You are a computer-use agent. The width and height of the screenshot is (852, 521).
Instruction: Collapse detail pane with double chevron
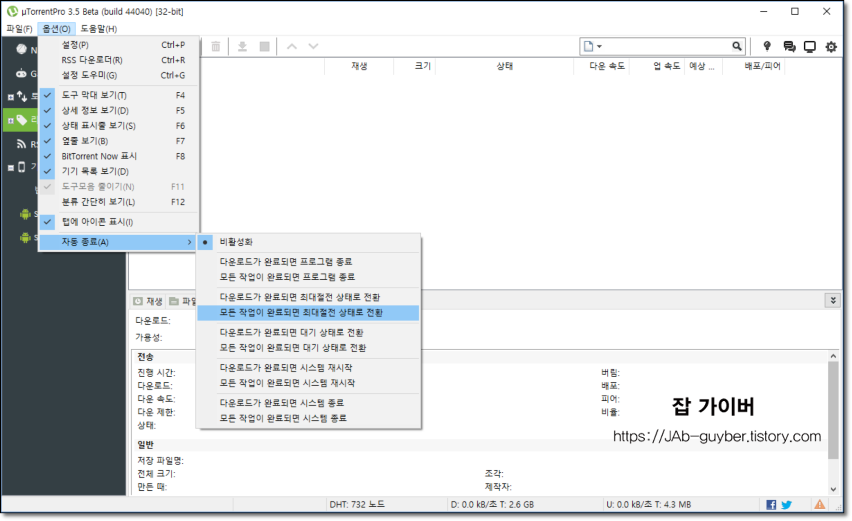point(833,300)
